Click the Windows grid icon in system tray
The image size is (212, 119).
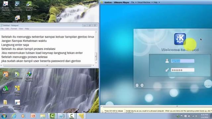185,116
